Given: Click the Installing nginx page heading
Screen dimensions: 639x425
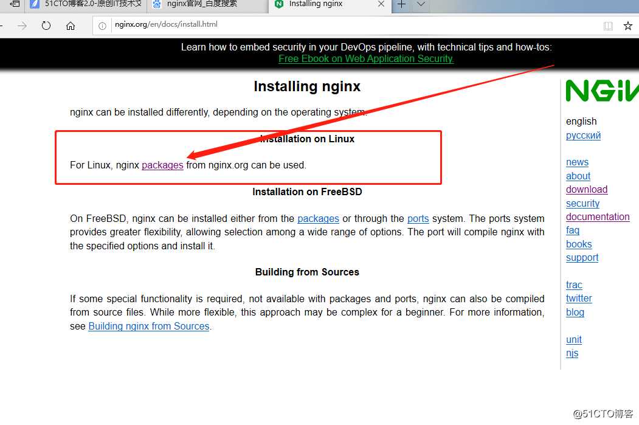Looking at the screenshot, I should click(x=307, y=86).
